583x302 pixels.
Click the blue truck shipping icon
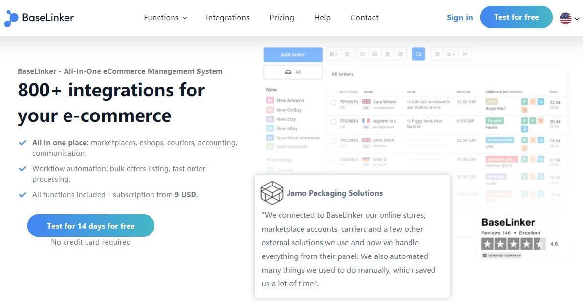point(418,54)
